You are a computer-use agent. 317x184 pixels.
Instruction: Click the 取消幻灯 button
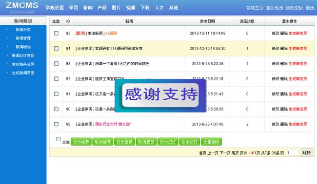pyautogui.click(x=190, y=142)
